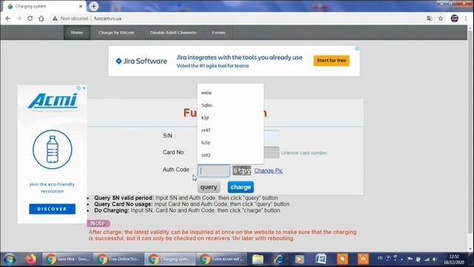Viewport: 474px width, 267px height.
Task: Switch to Free Online Scr... taskbar window
Action: point(118,259)
